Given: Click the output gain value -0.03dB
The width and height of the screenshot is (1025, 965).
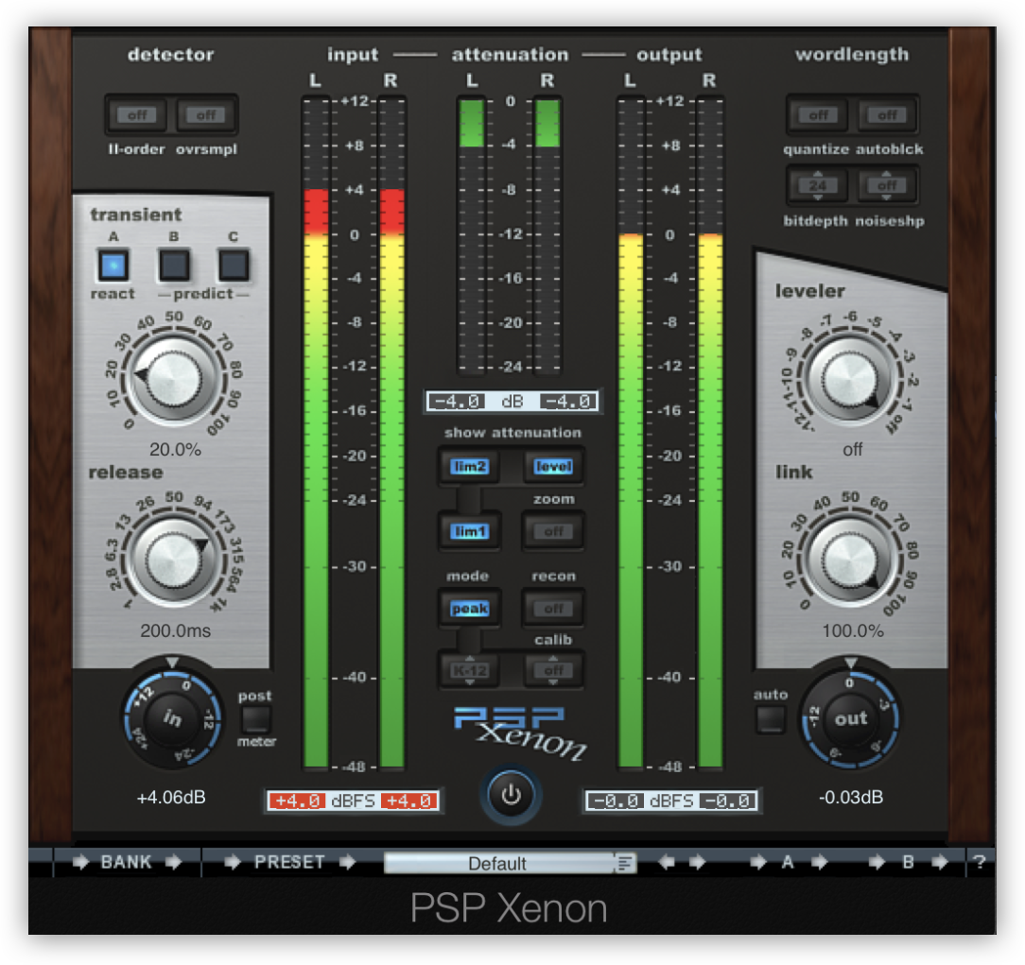Looking at the screenshot, I should 850,797.
